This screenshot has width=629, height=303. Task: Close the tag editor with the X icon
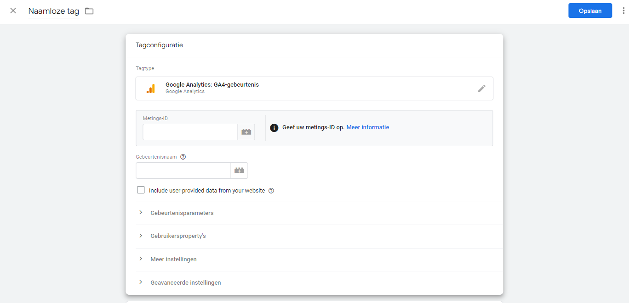click(13, 11)
